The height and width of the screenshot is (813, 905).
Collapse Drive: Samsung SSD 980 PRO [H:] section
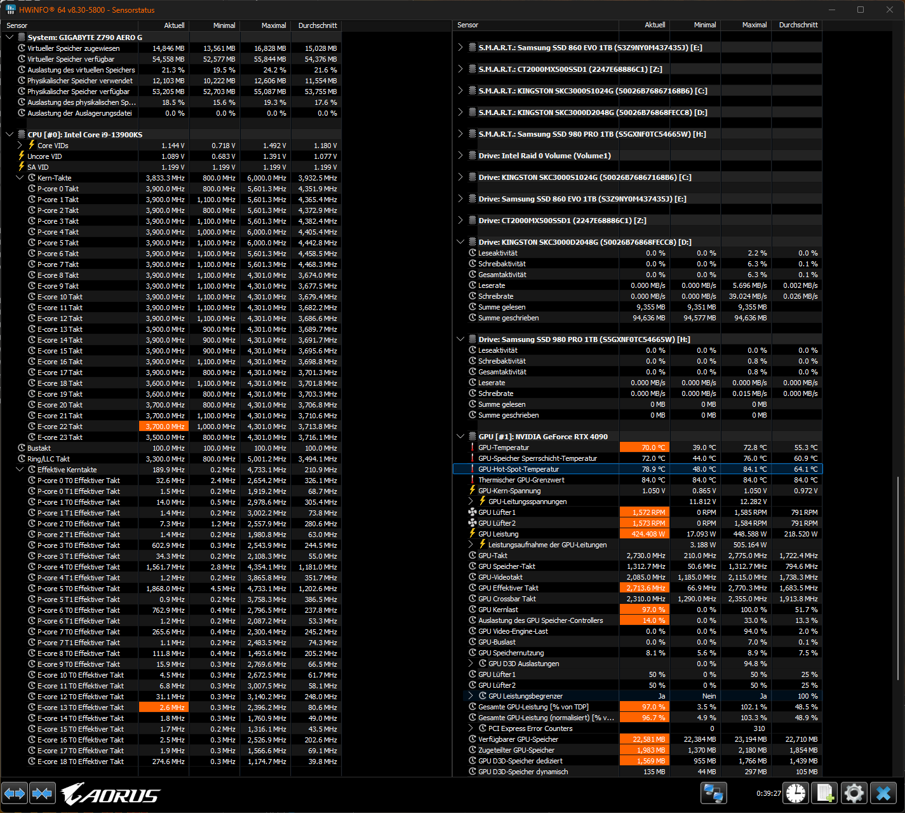[x=460, y=339]
